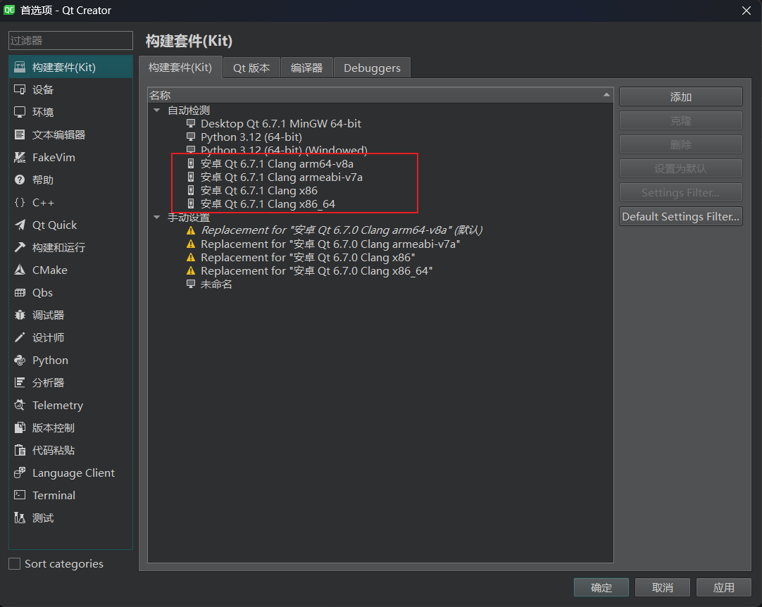This screenshot has height=607, width=762.
Task: Confirm with the 确定 button
Action: (x=601, y=587)
